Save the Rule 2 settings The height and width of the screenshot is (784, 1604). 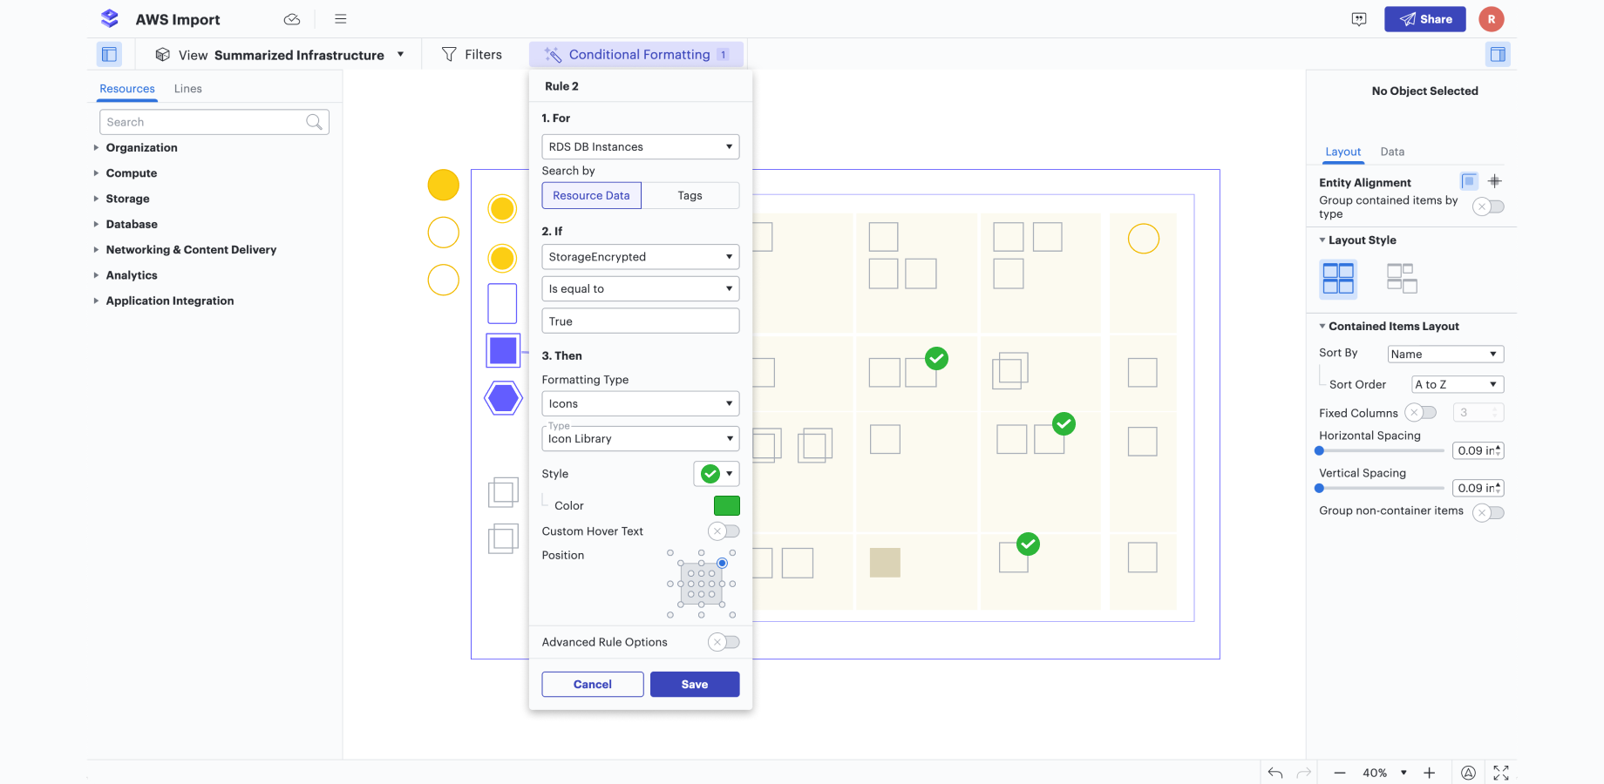coord(695,684)
